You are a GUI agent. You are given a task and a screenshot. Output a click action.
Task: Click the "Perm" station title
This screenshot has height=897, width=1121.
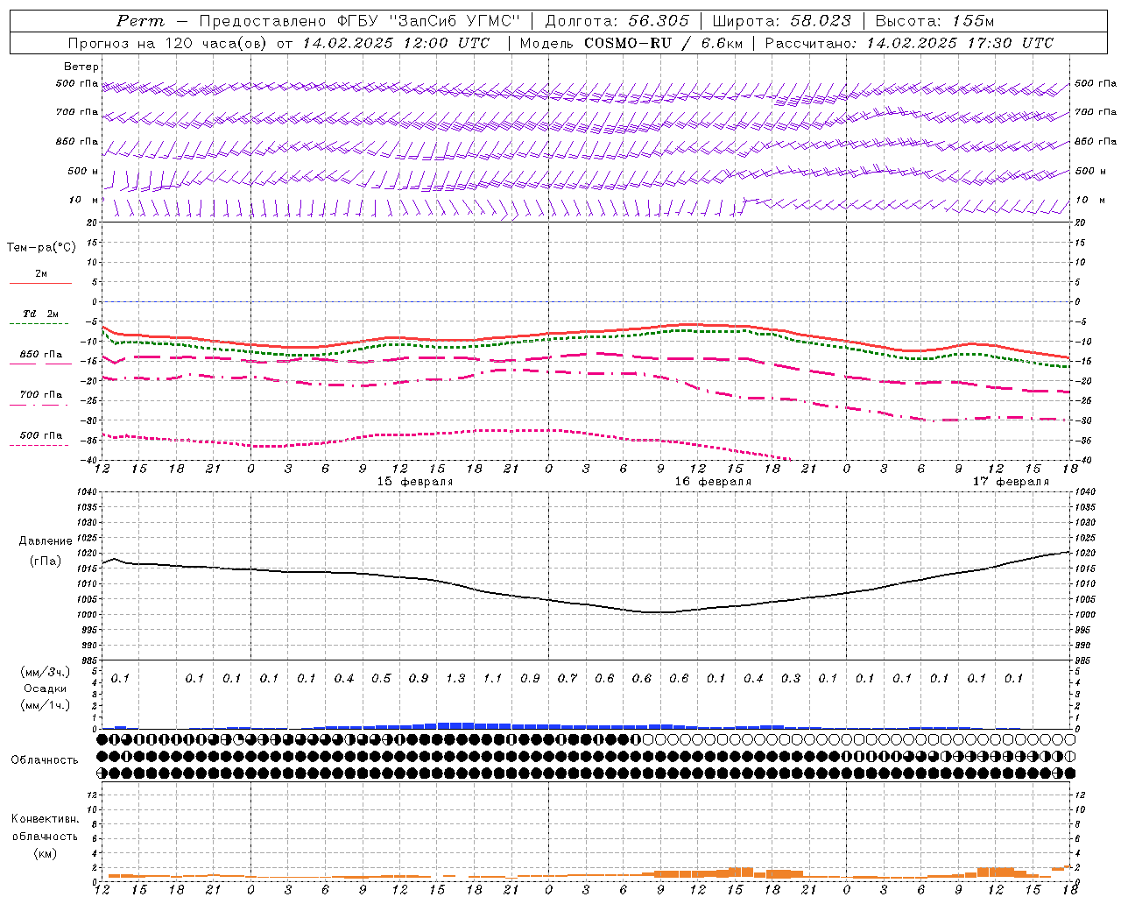coord(140,21)
